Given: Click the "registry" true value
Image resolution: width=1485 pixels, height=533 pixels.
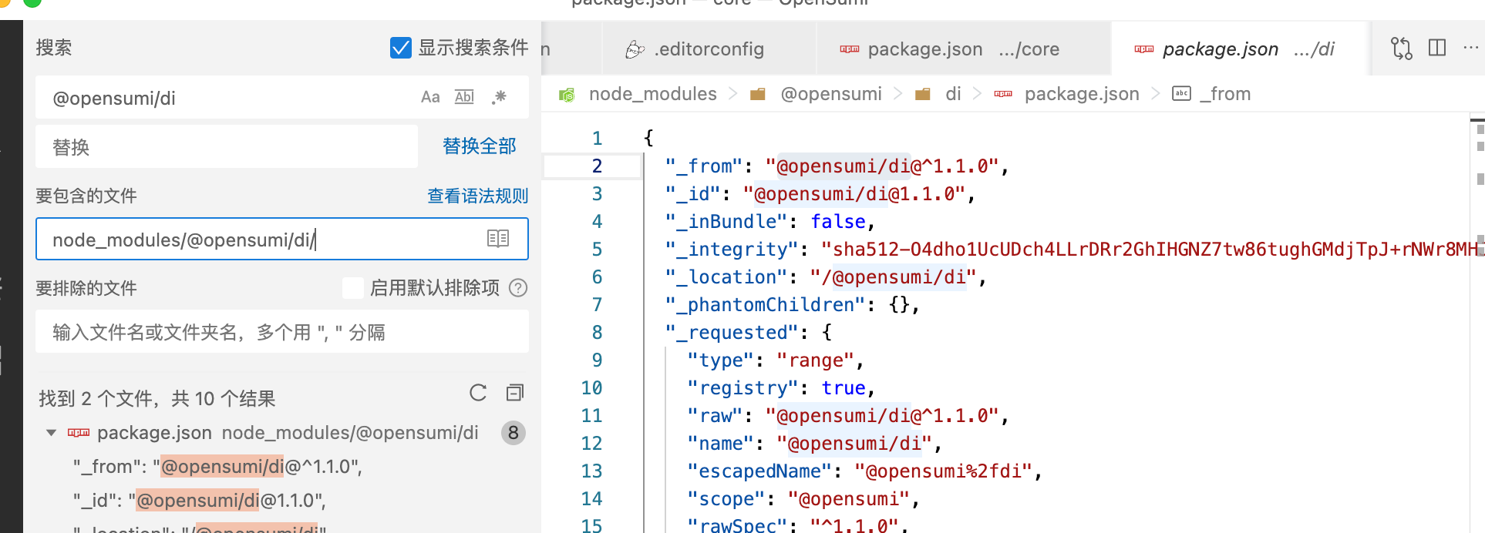Looking at the screenshot, I should tap(844, 388).
